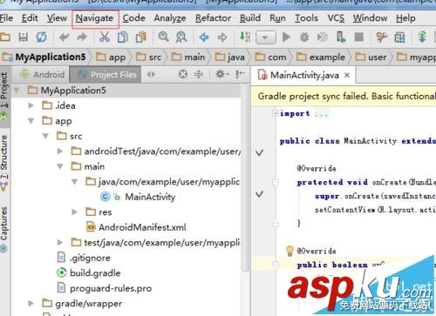Open the Edit menu
Screen dimensions: 436x316
30,18
